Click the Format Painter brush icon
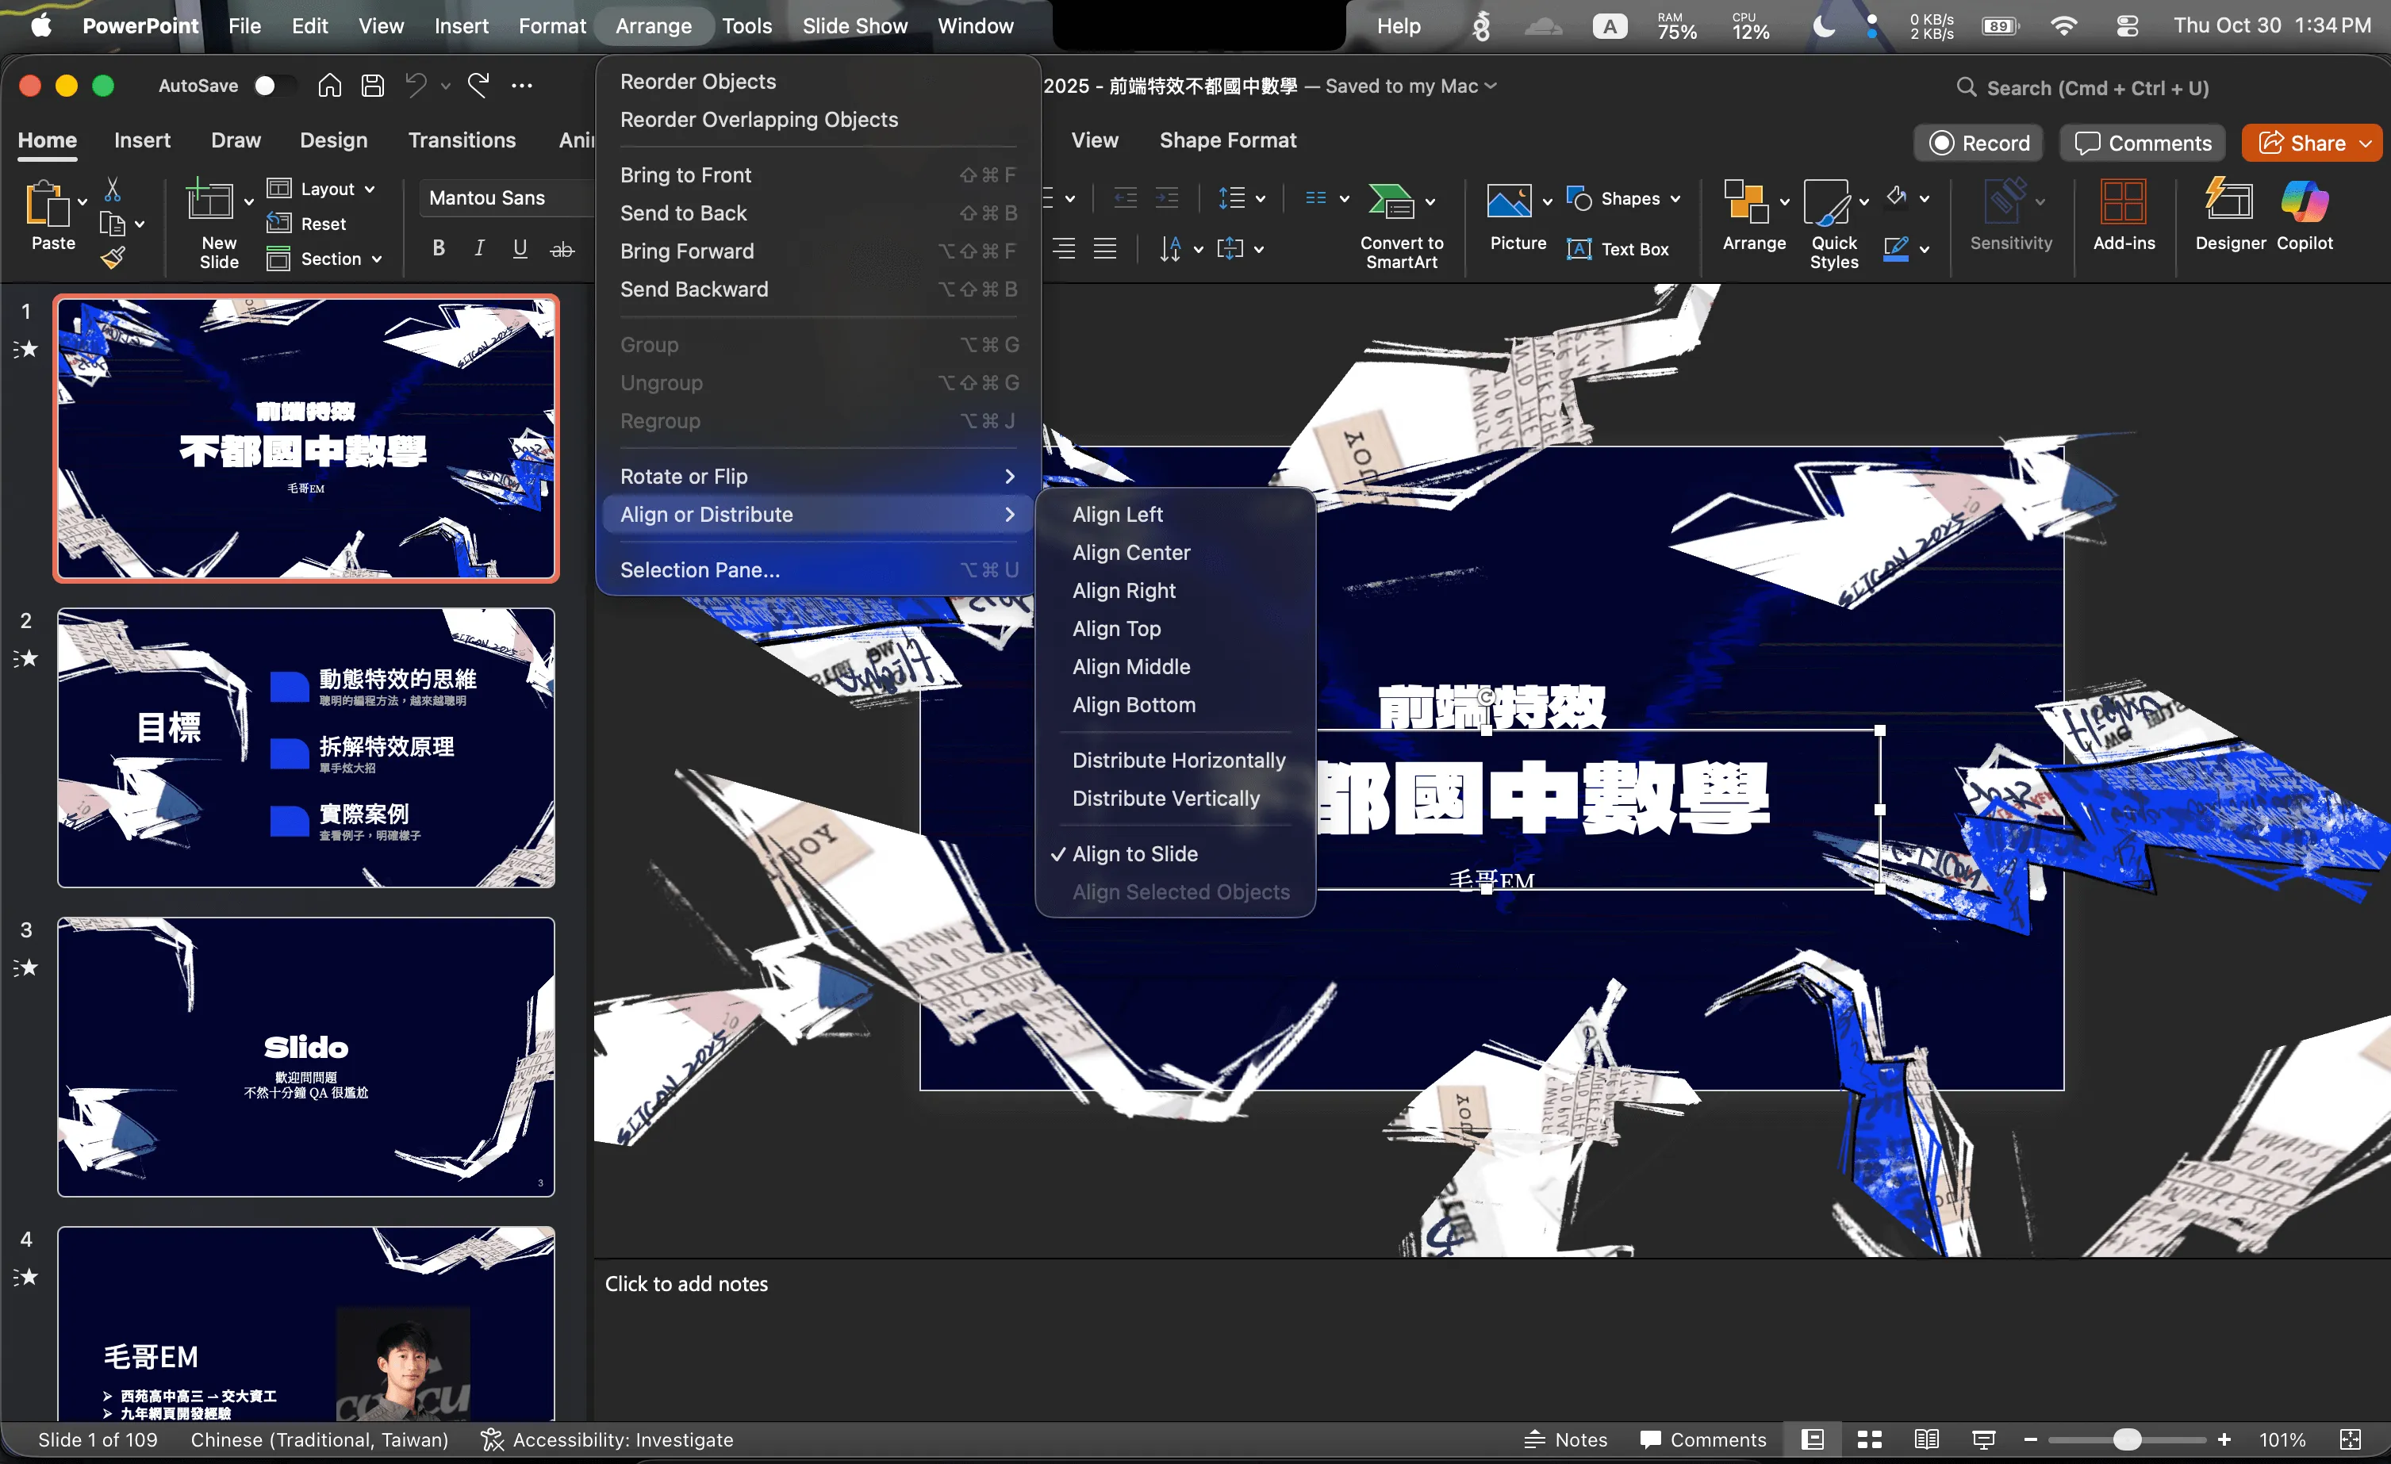 point(113,258)
